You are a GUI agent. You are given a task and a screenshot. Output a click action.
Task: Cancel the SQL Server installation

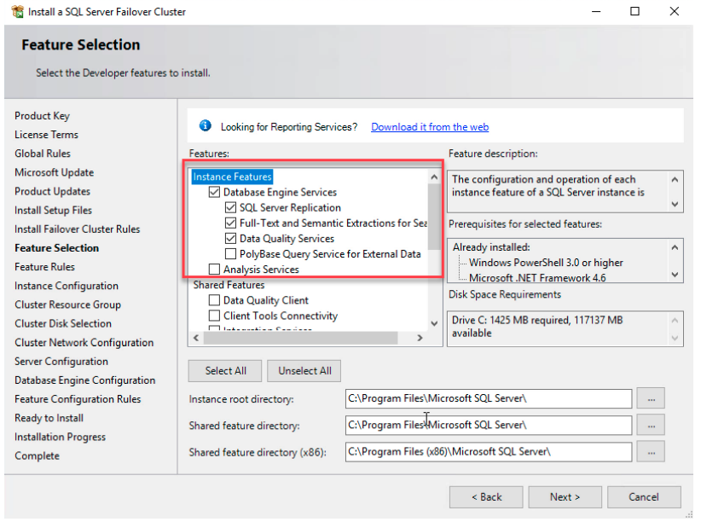[644, 497]
